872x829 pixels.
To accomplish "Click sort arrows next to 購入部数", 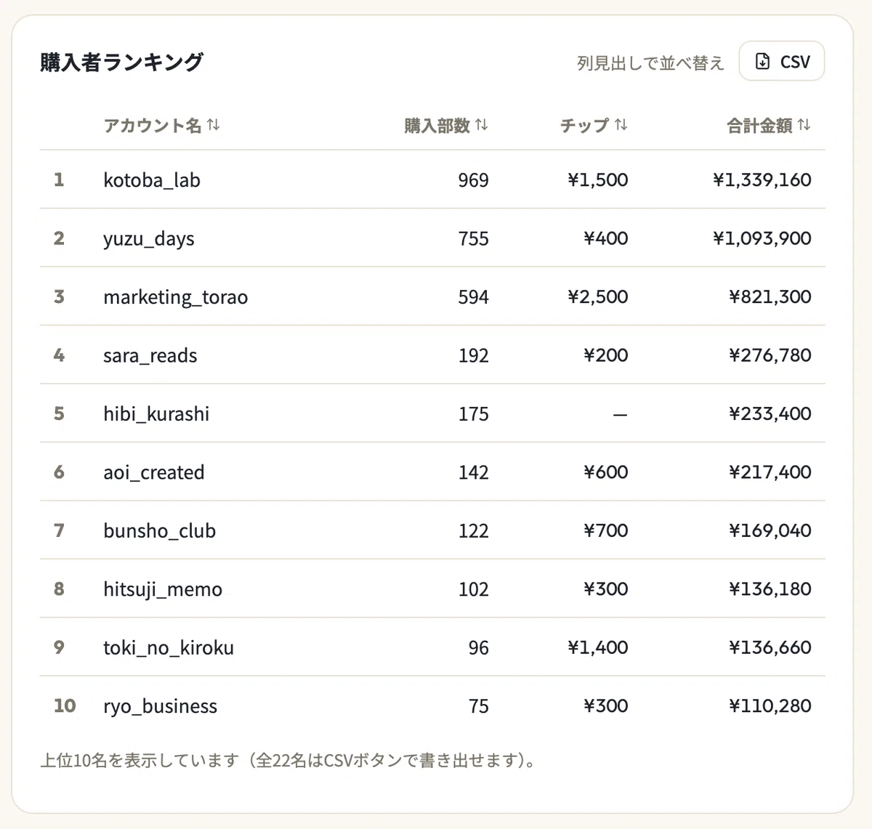I will pos(481,125).
